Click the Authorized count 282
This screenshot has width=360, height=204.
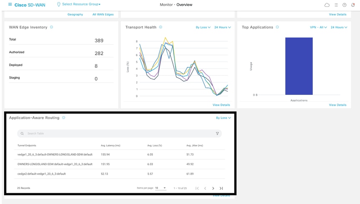(x=99, y=54)
